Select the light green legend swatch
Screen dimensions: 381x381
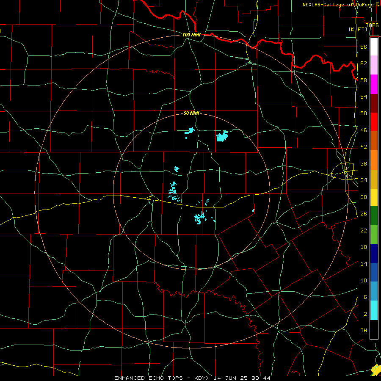374,235
